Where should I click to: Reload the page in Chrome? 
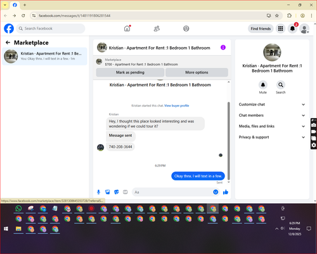(23, 16)
